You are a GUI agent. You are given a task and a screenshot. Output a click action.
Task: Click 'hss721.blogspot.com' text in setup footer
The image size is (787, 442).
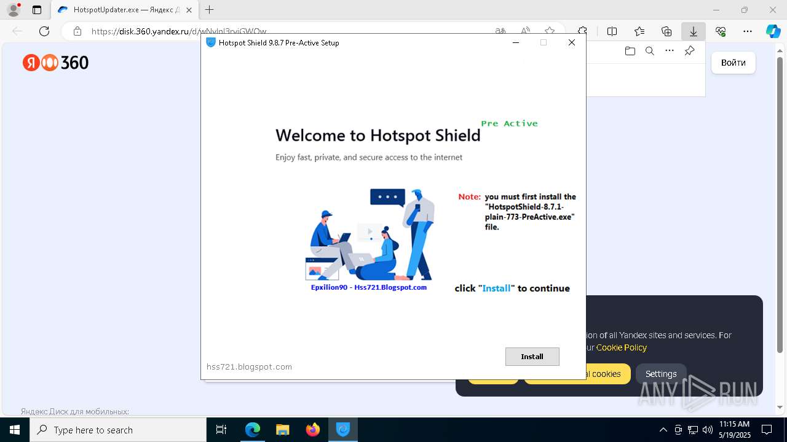(x=249, y=366)
